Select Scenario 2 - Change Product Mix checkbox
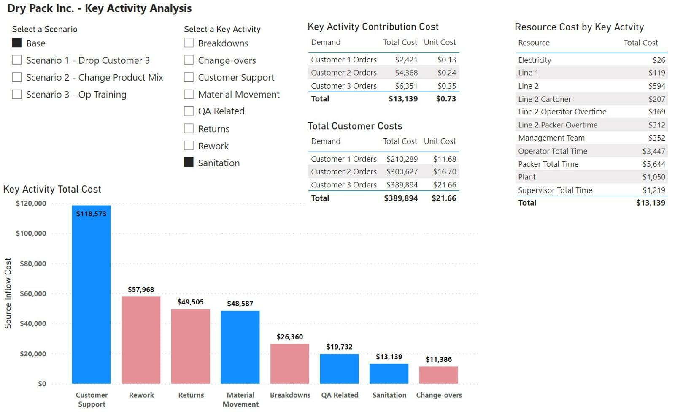Viewport: 675px width, 415px height. tap(17, 77)
